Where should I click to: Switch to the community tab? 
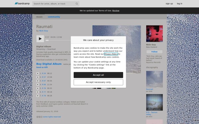click(x=54, y=17)
